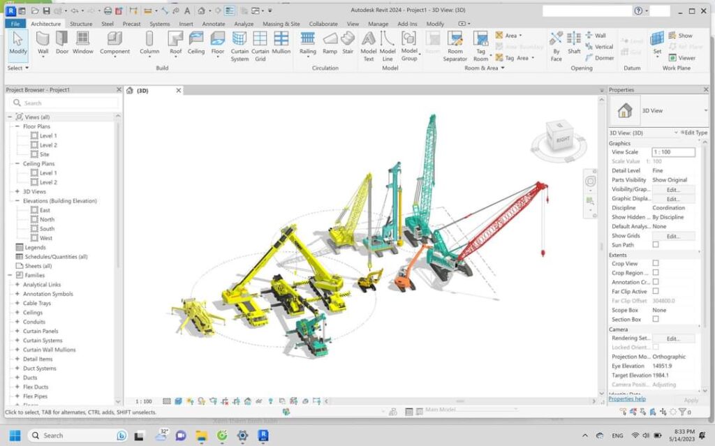
Task: Activate the Railing tool
Action: (307, 43)
